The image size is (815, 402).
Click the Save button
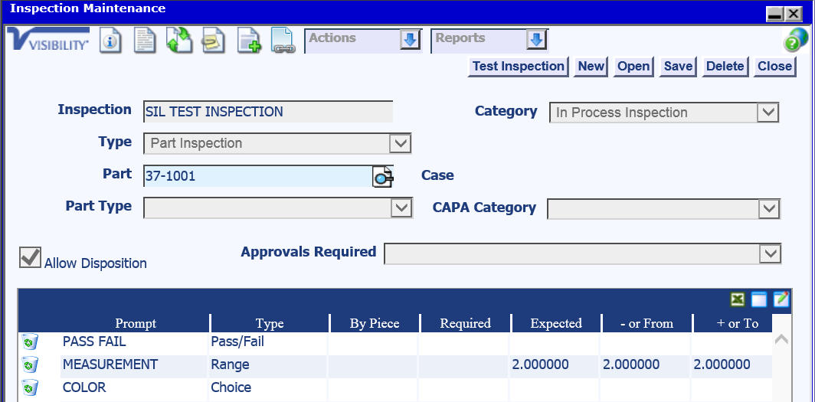[x=678, y=67]
